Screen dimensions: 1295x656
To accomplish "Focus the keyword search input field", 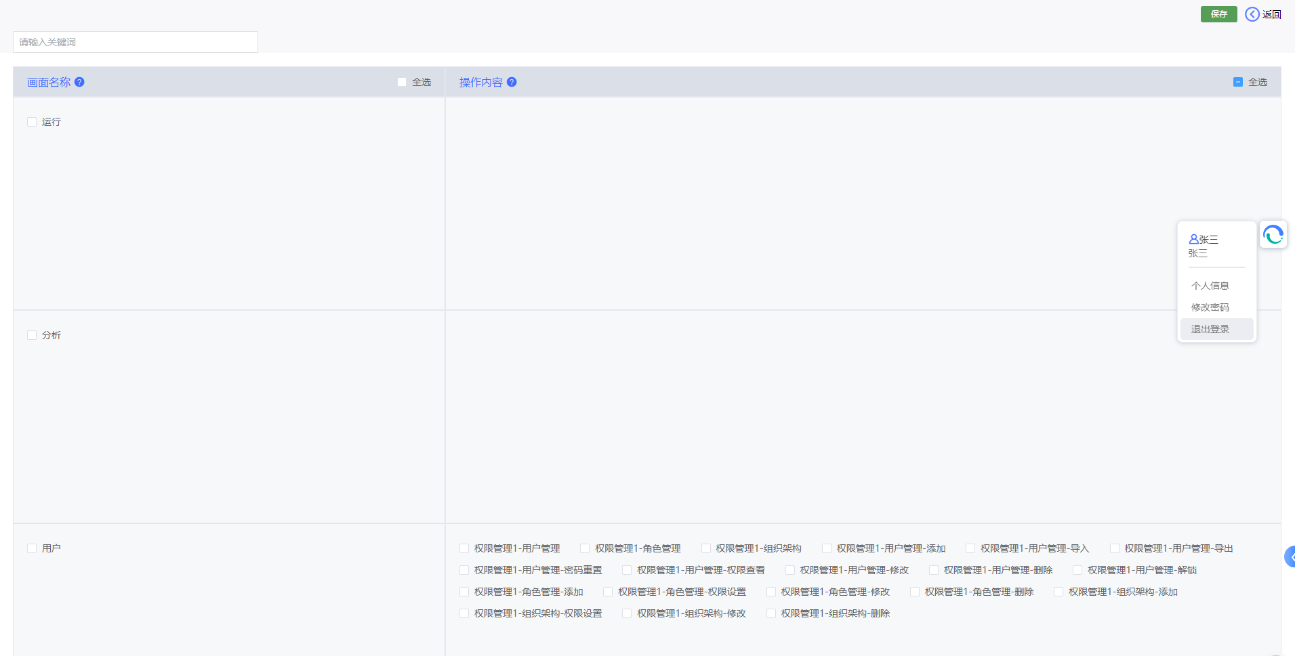I will [136, 42].
